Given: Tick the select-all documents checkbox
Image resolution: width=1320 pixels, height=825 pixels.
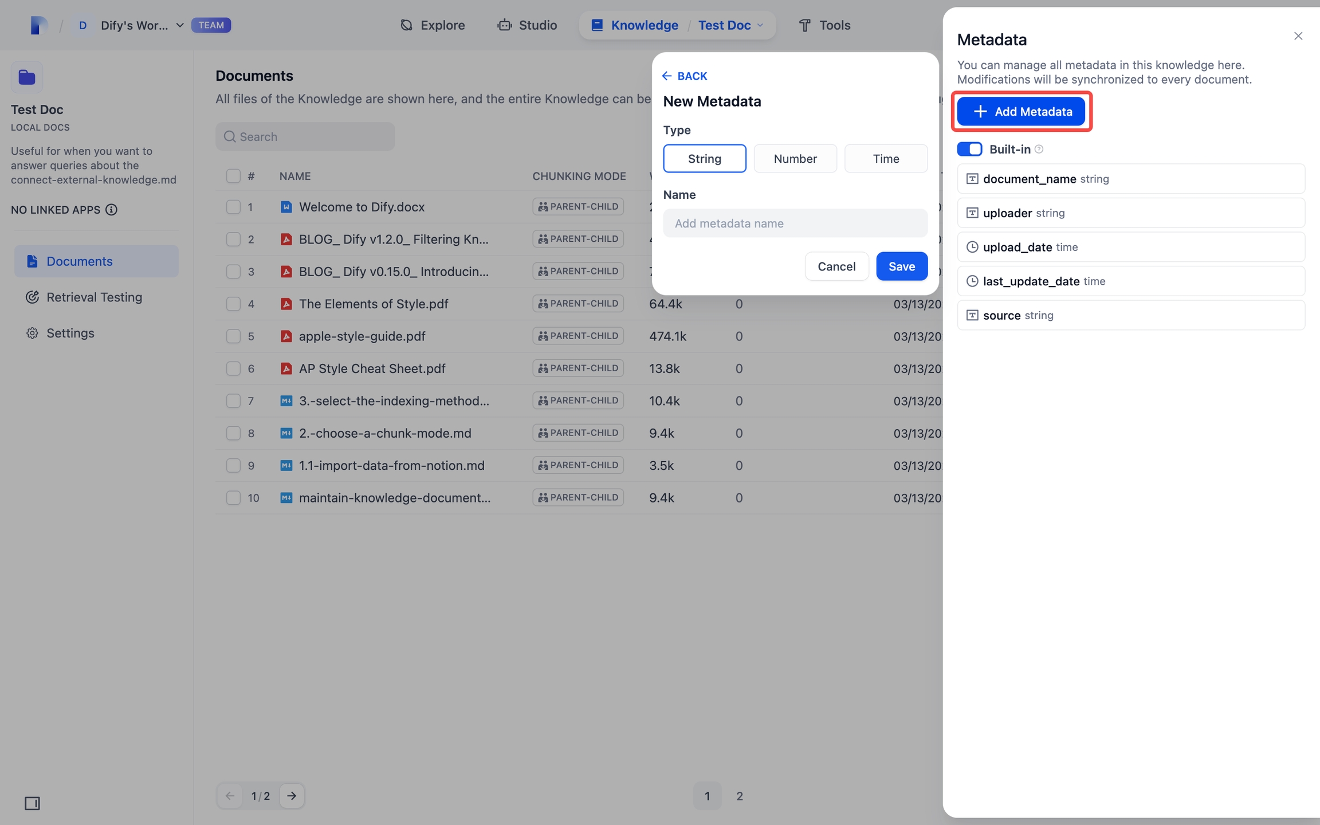Looking at the screenshot, I should point(233,176).
